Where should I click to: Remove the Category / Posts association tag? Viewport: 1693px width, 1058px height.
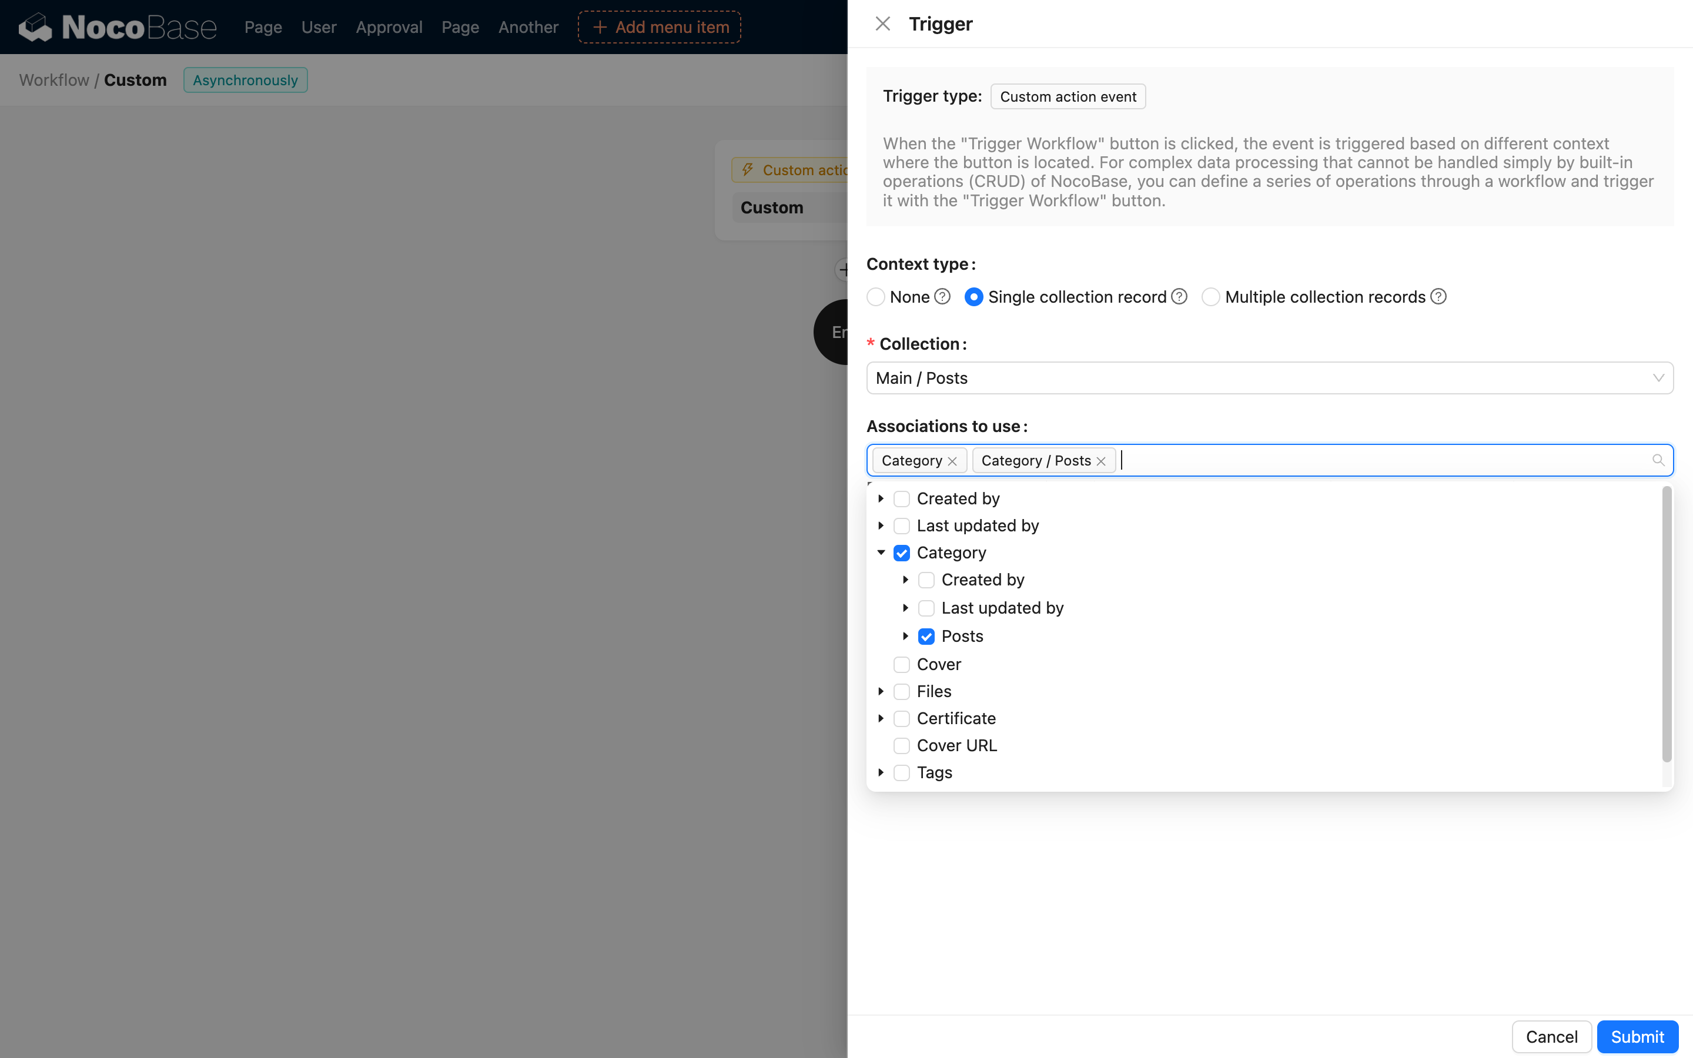point(1100,460)
